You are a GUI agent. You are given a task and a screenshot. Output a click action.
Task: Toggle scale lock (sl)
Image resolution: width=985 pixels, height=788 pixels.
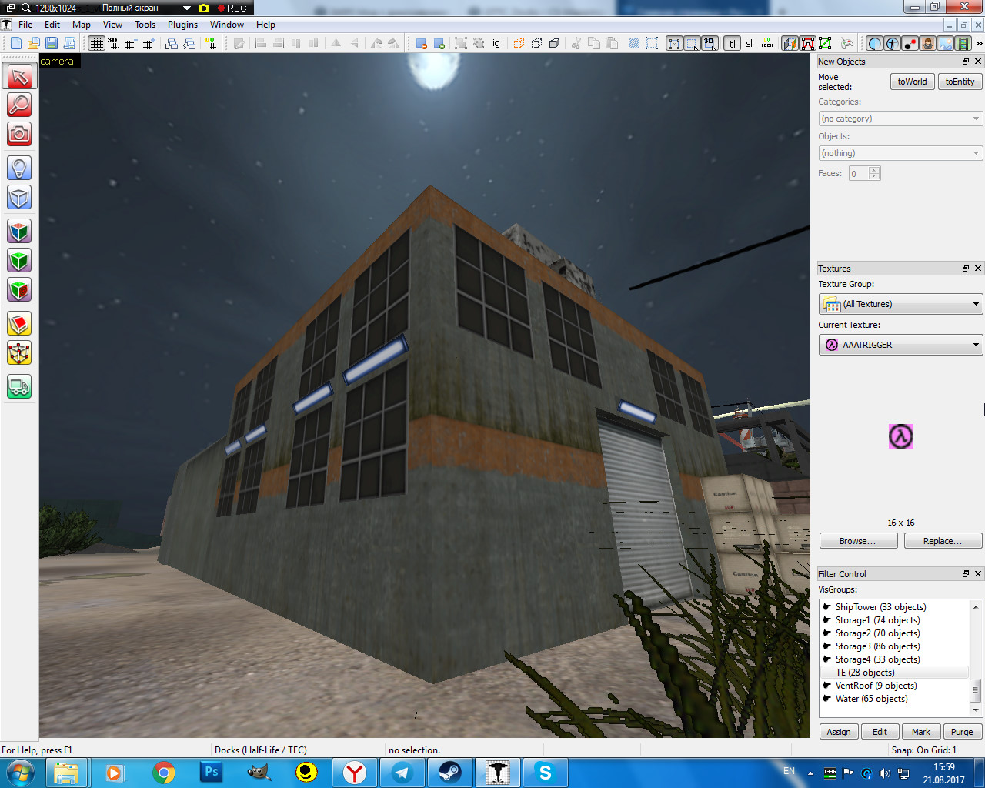click(x=750, y=44)
